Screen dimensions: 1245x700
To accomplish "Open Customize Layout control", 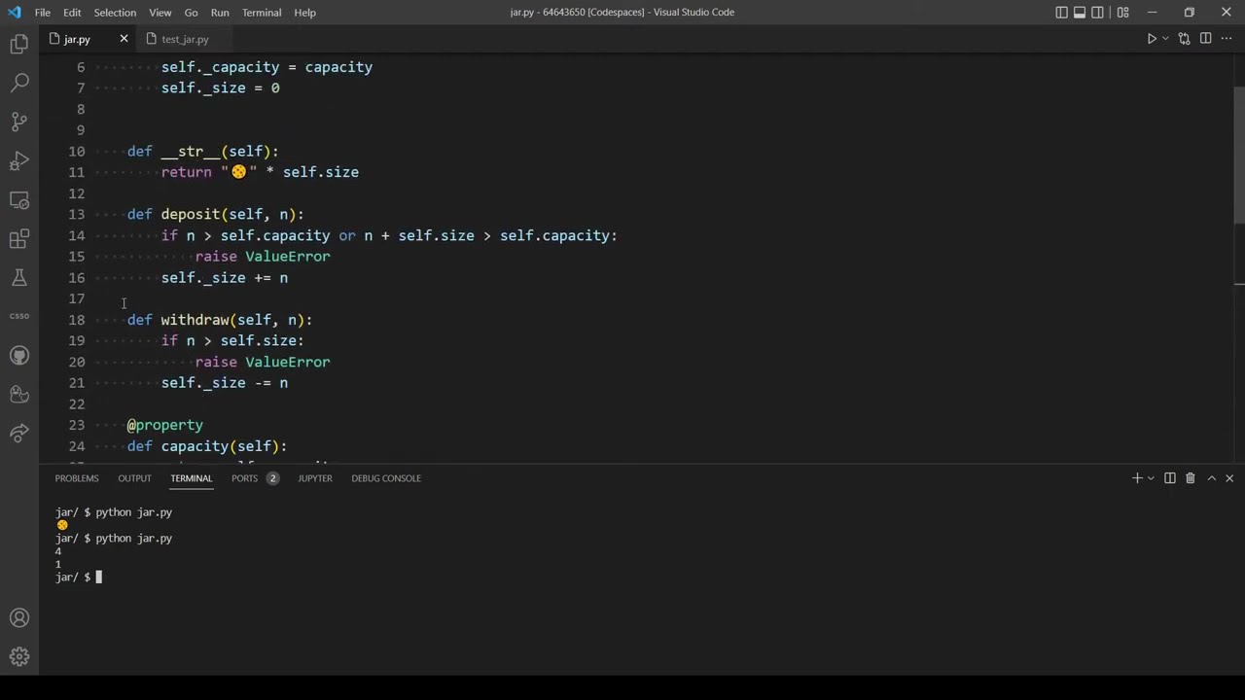I will point(1122,13).
